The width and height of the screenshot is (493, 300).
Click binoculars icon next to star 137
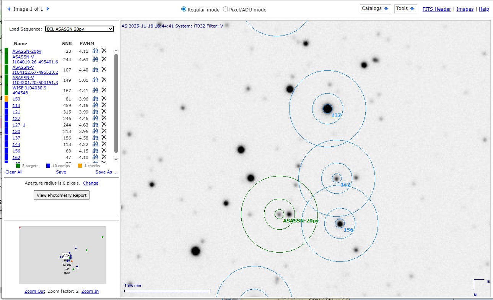(96, 138)
